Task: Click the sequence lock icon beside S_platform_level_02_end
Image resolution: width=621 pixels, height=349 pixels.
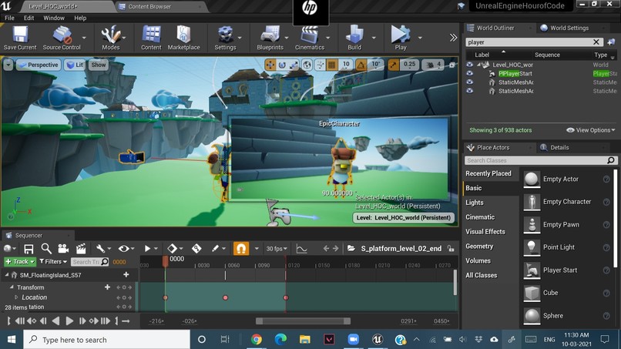Action: pos(451,249)
